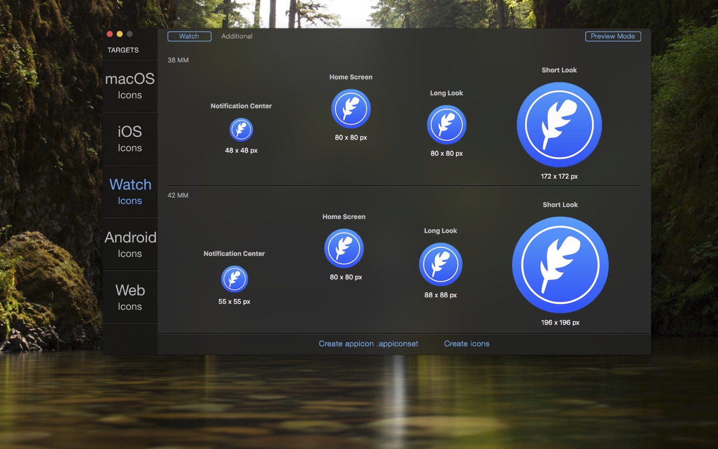Click Create appicon .appiconset link
The width and height of the screenshot is (718, 449).
pyautogui.click(x=368, y=343)
